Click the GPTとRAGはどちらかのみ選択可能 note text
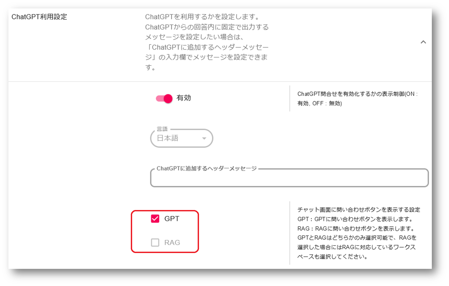 coord(357,238)
